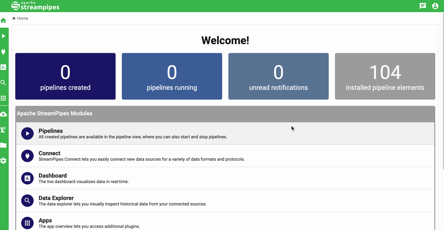Open Dashboard from the sidebar chart icon
Viewport: 444px width, 230px height.
(x=3, y=67)
